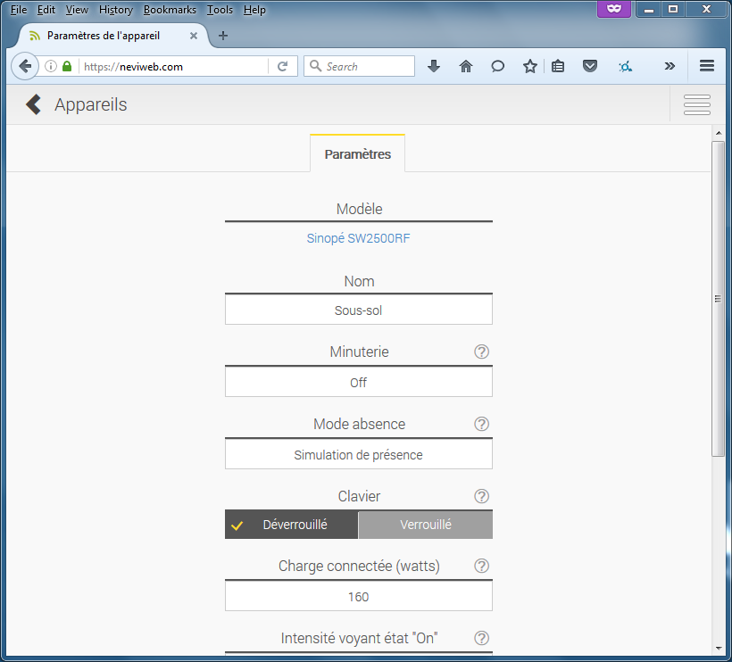732x662 pixels.
Task: Bookmark this page with star icon
Action: (x=530, y=66)
